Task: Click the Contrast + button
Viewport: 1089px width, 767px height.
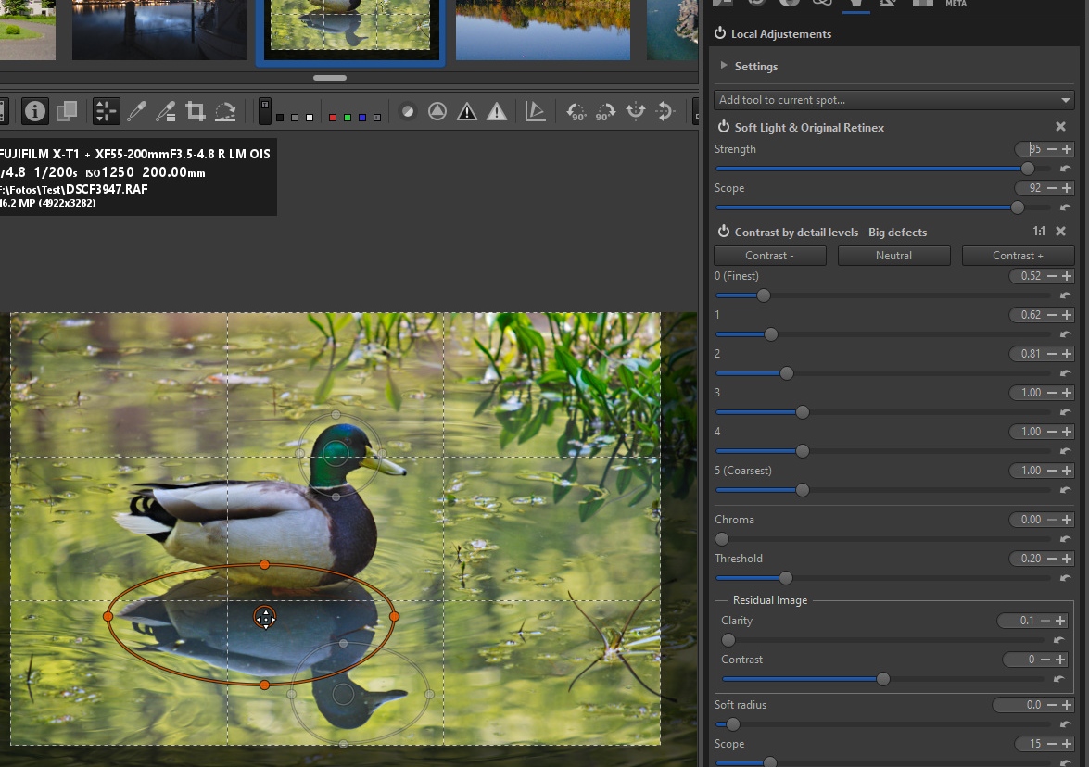Action: (x=1018, y=256)
